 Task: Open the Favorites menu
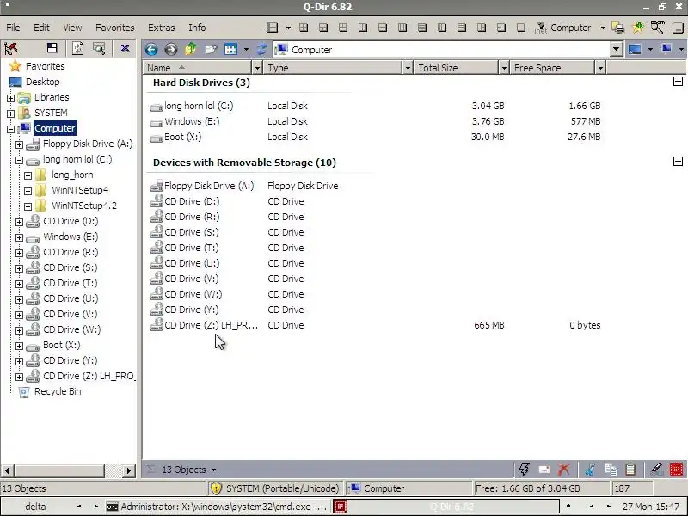[115, 28]
